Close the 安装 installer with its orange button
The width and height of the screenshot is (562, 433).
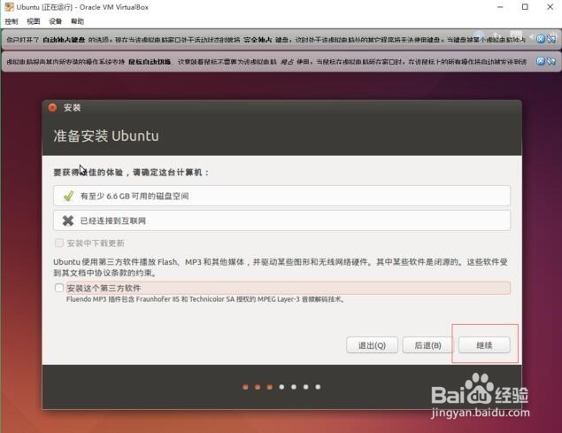pyautogui.click(x=52, y=108)
